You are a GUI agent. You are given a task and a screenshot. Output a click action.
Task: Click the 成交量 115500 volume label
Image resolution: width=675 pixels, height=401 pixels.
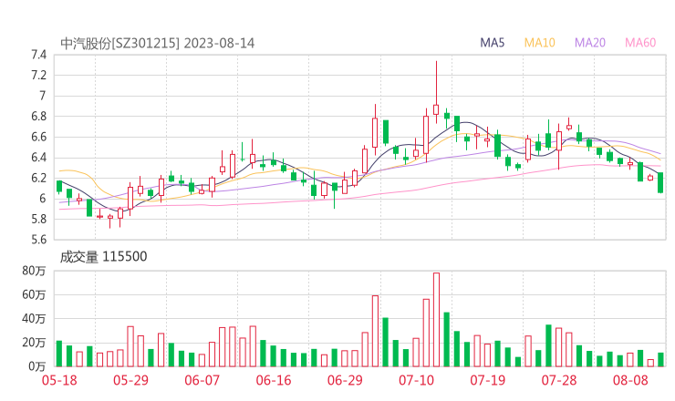click(103, 257)
